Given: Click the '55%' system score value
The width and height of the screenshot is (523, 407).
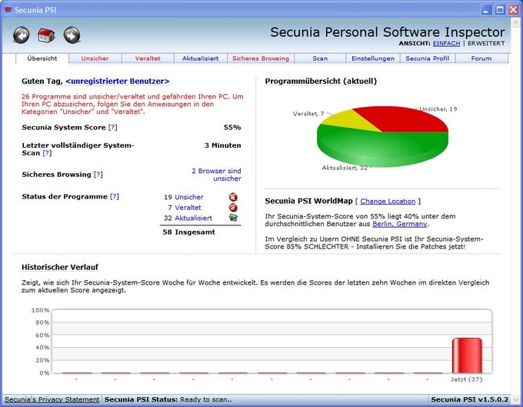Looking at the screenshot, I should (x=232, y=128).
